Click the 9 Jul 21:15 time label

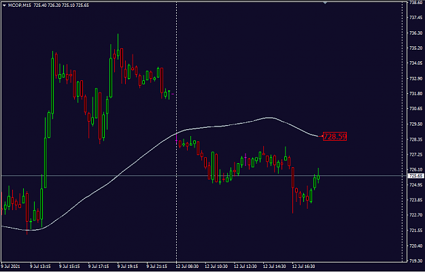(x=157, y=267)
